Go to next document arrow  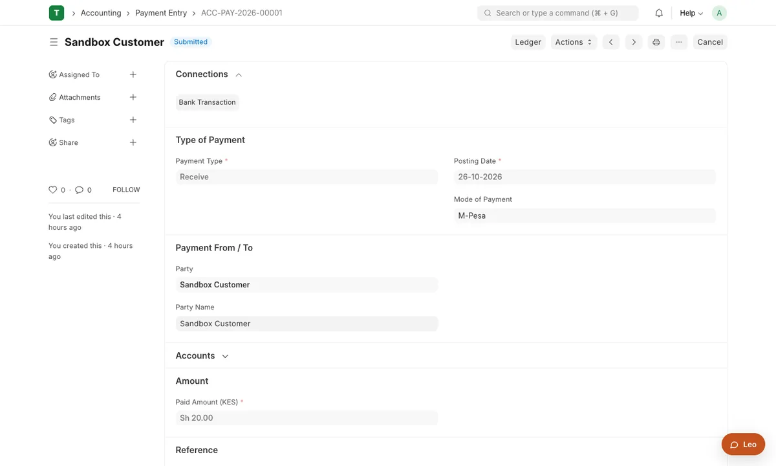click(634, 42)
